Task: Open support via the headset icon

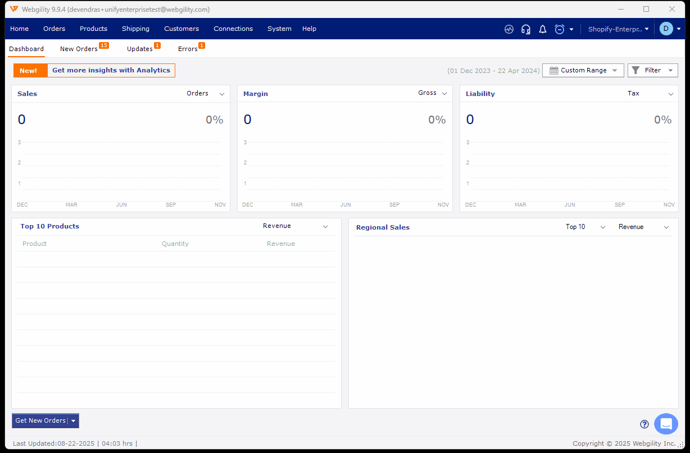Action: click(526, 29)
